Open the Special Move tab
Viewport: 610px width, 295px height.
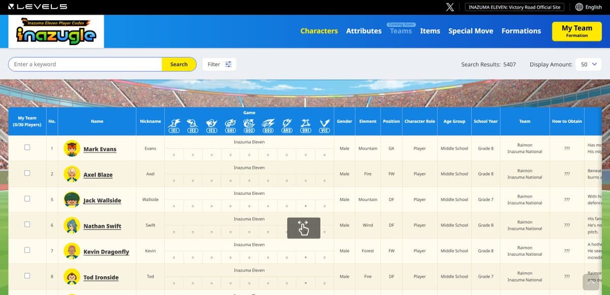click(x=471, y=31)
